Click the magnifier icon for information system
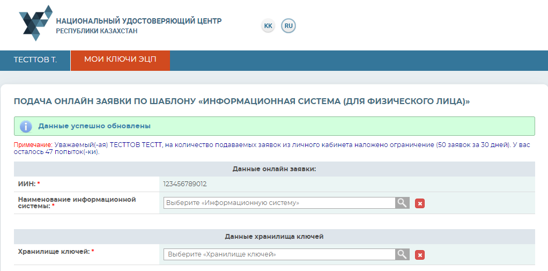The width and height of the screenshot is (548, 271). [402, 203]
